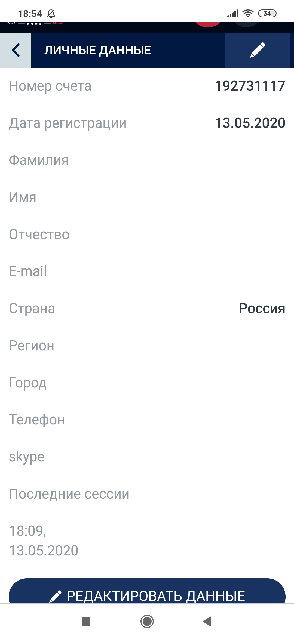Tap the РЕДАКТИРОВАТЬ ДАННЫЕ button
The width and height of the screenshot is (294, 639).
(x=147, y=591)
